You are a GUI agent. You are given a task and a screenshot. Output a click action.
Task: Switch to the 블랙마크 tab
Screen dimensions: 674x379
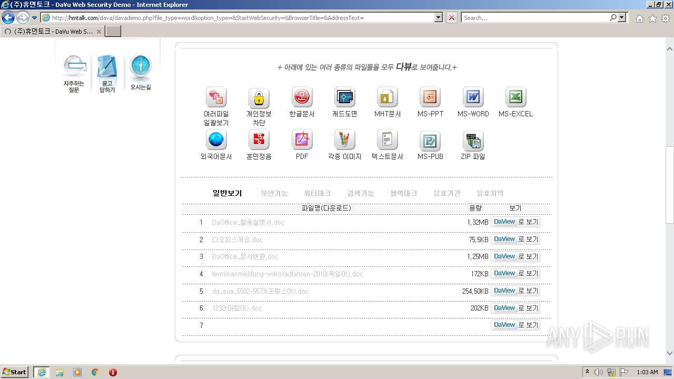point(404,193)
